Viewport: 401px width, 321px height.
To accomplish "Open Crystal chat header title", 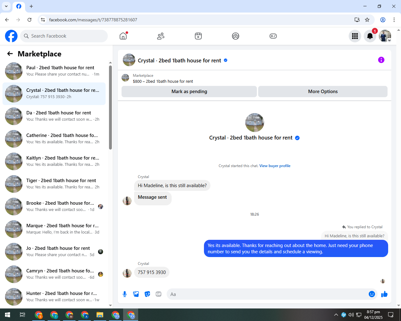I will coord(180,61).
